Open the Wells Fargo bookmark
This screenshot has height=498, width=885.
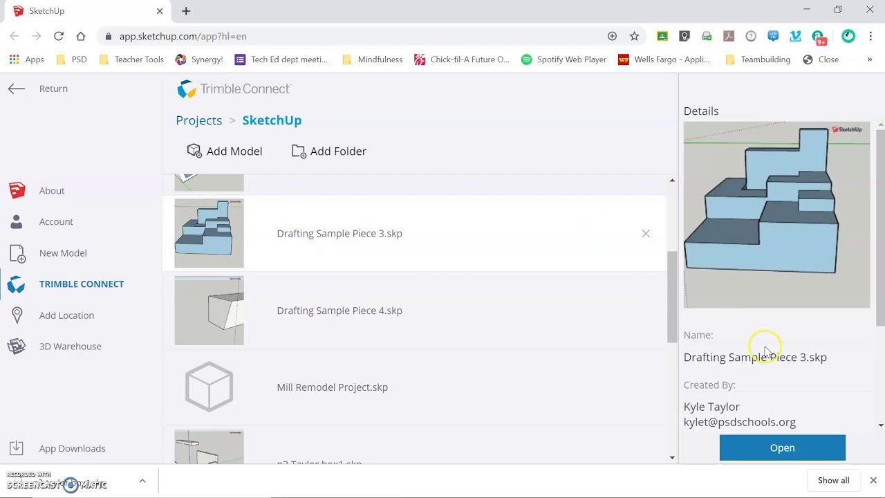(664, 59)
